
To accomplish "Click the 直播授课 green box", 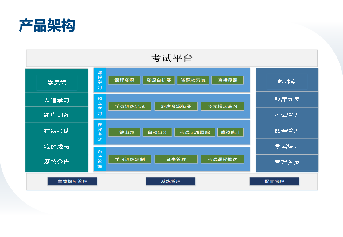I will (228, 80).
